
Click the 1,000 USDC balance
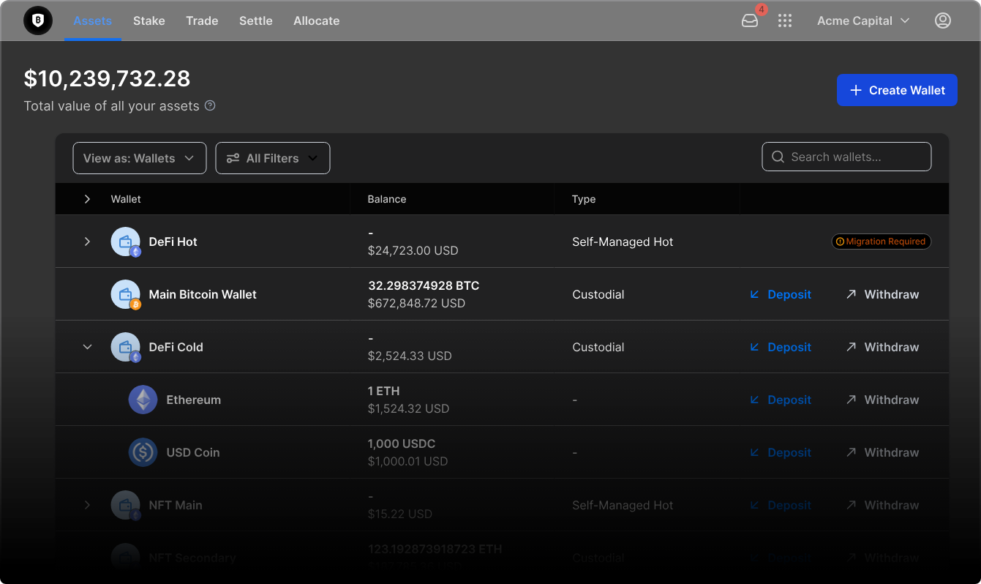402,443
